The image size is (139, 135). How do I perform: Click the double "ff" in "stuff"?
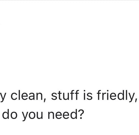point(75,95)
